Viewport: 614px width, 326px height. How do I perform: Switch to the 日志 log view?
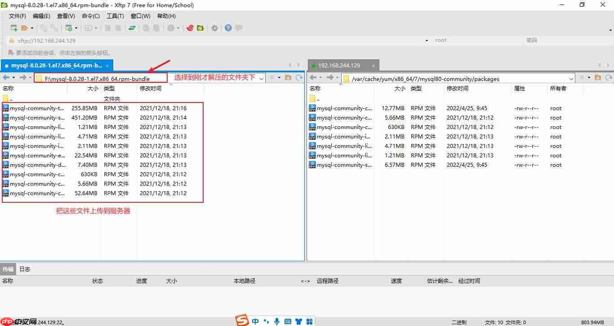(x=25, y=269)
